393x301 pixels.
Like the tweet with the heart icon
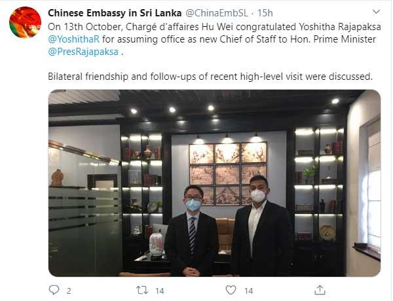pos(231,290)
